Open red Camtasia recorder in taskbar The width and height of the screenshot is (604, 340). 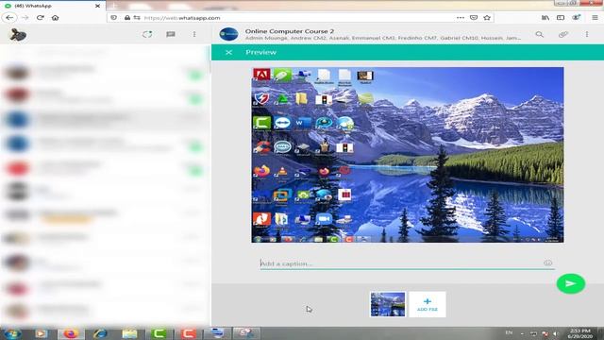point(189,333)
